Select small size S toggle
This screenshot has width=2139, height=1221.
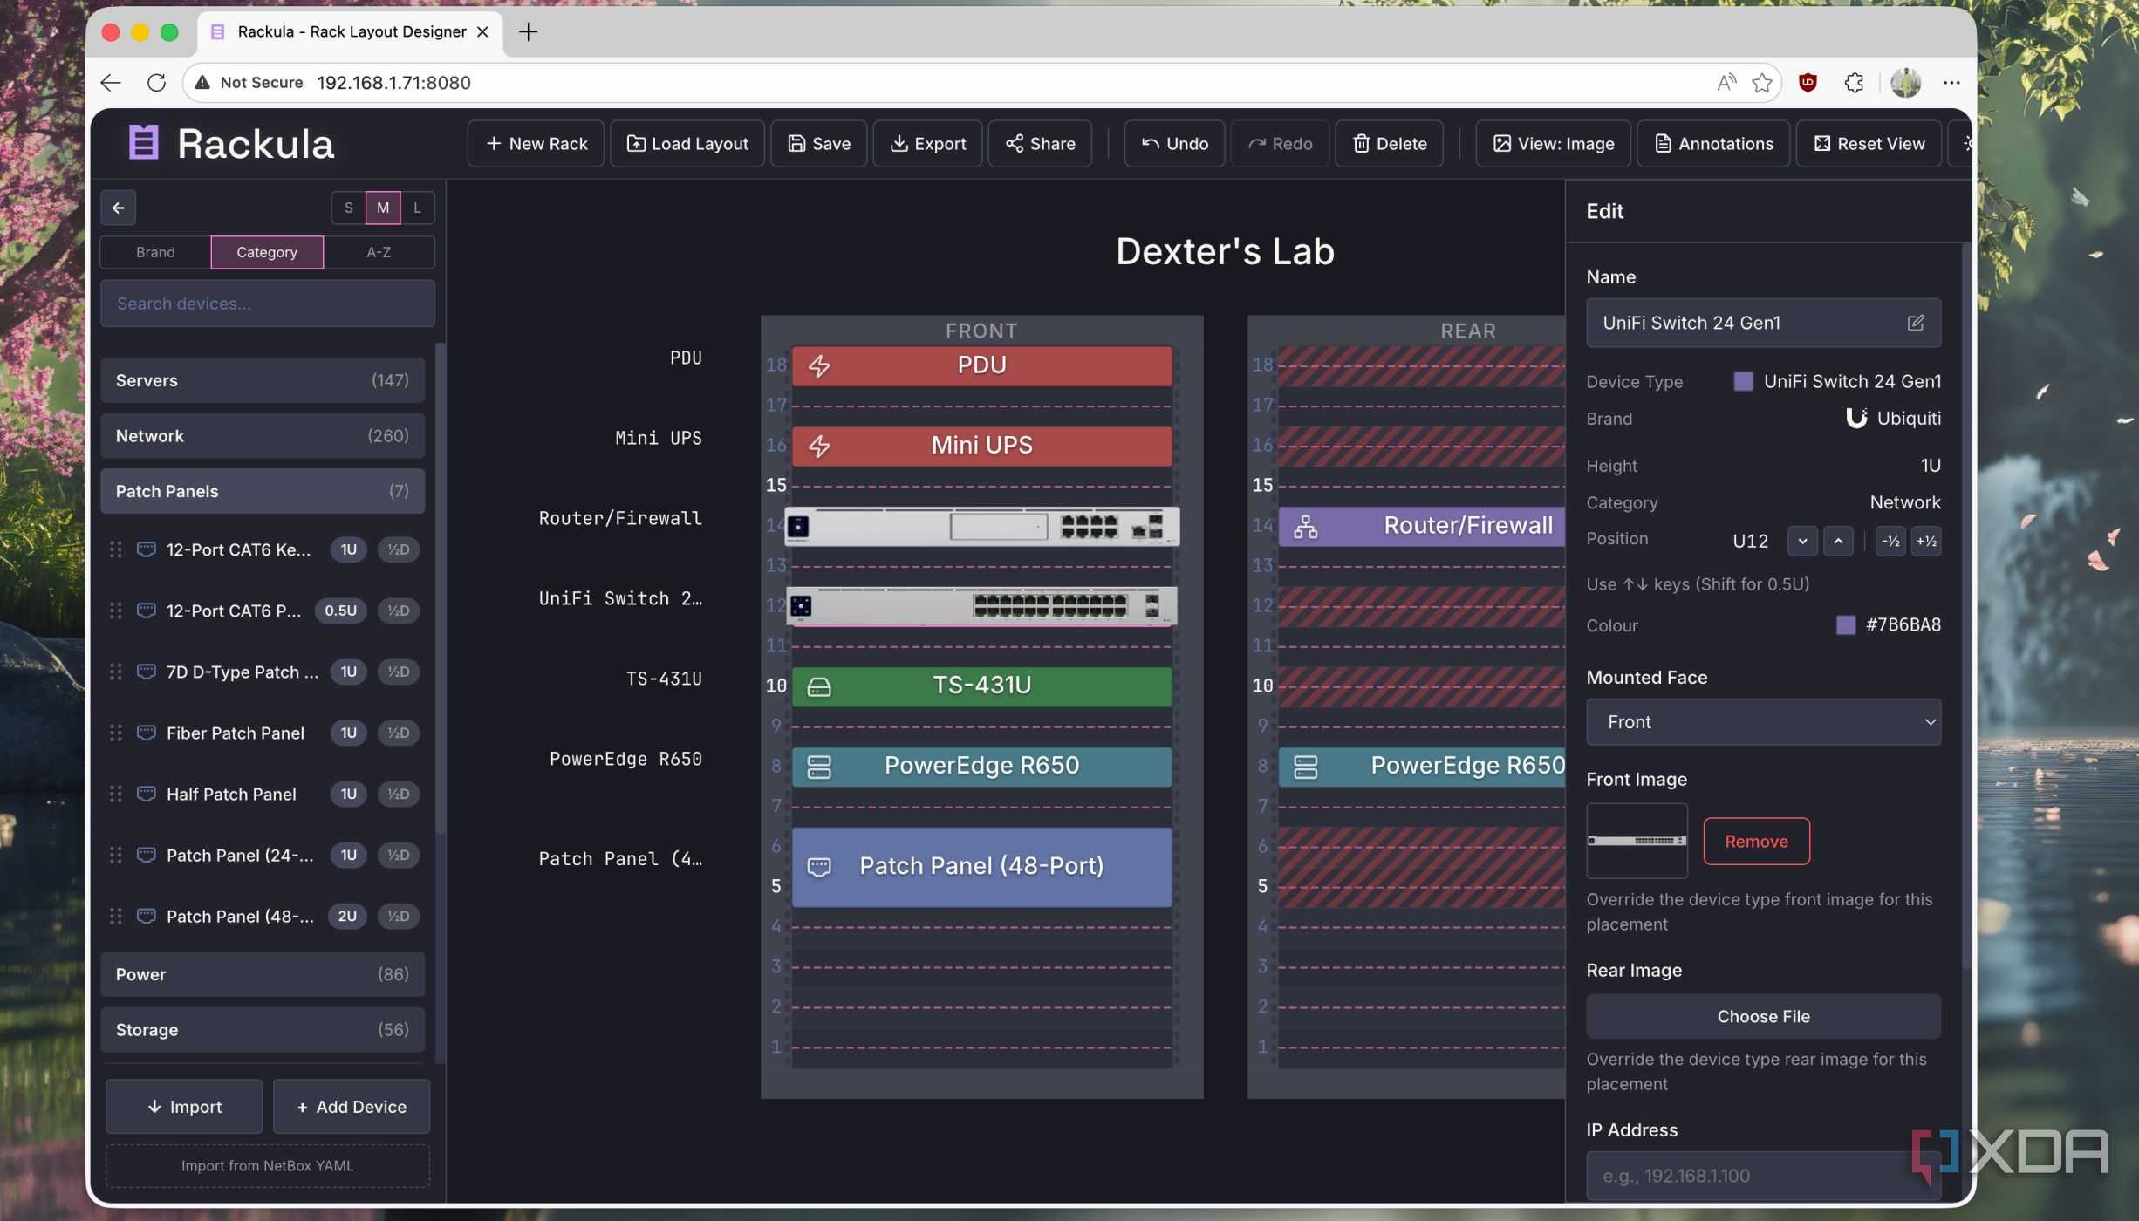[348, 208]
